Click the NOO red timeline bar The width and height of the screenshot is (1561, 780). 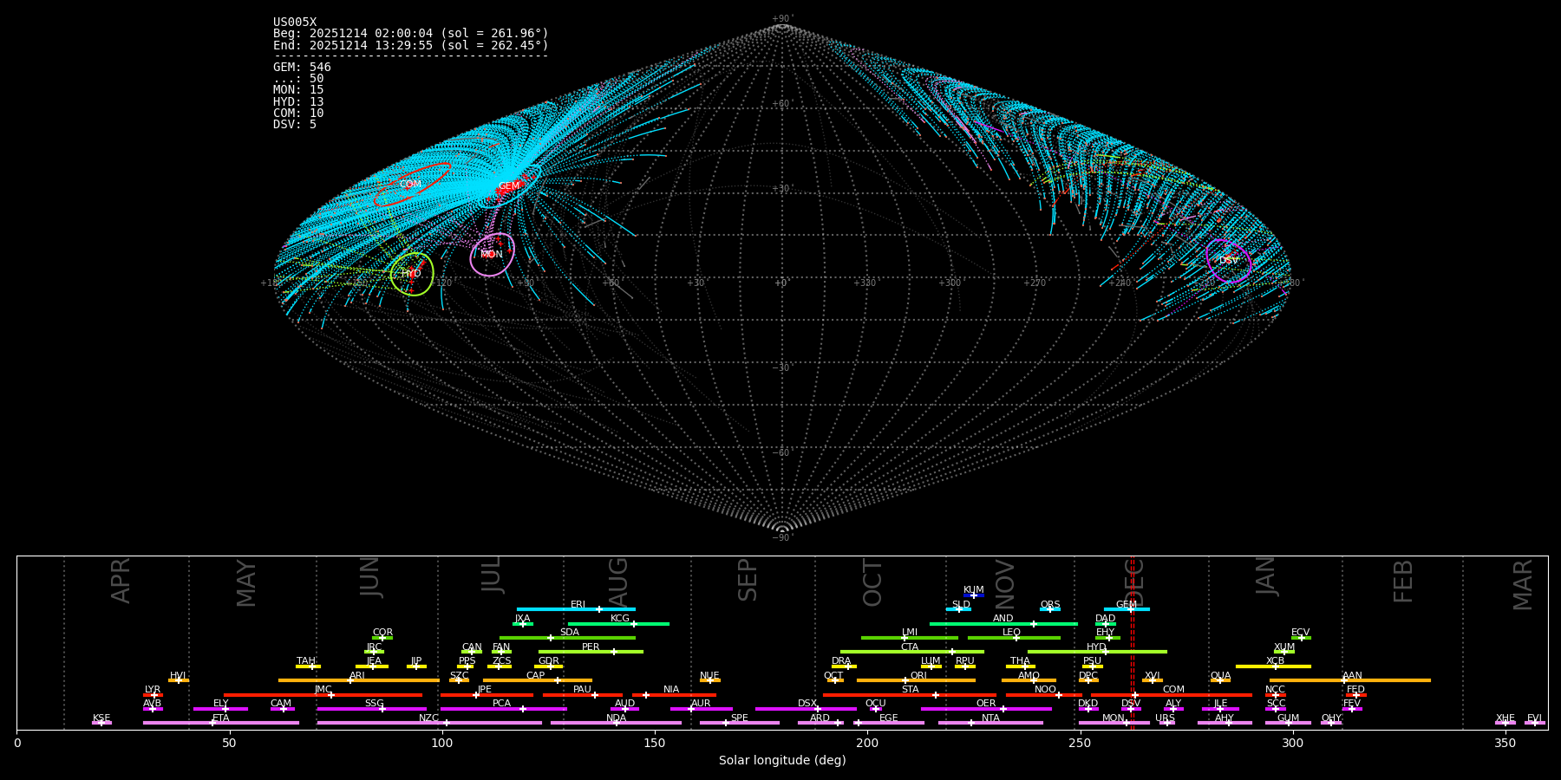[x=1044, y=694]
